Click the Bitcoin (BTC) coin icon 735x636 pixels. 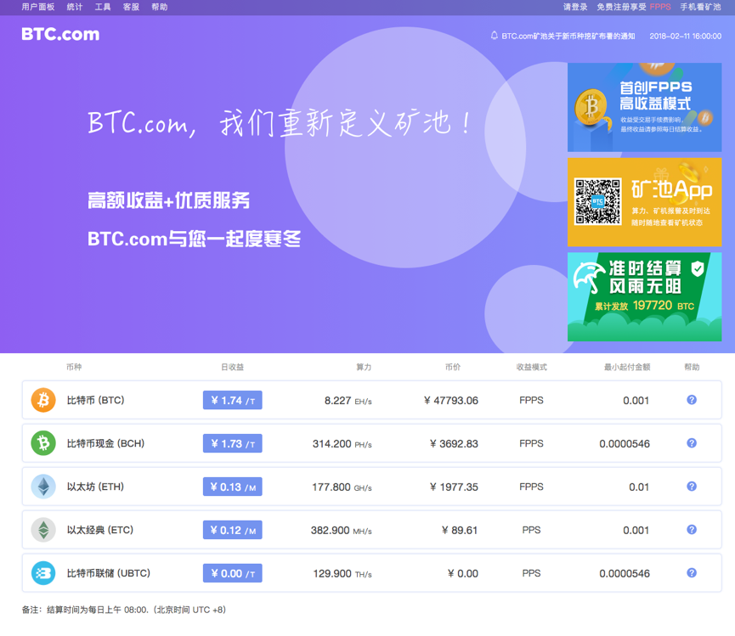click(x=43, y=400)
